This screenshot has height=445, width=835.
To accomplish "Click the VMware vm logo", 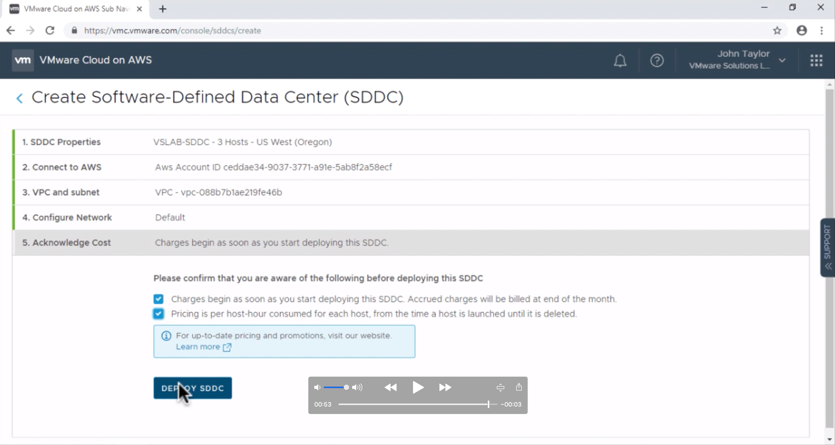I will pyautogui.click(x=22, y=60).
